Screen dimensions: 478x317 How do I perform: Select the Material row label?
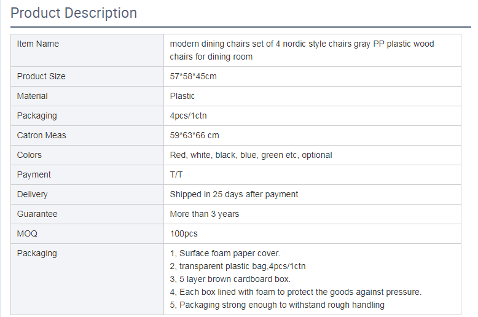pos(32,96)
